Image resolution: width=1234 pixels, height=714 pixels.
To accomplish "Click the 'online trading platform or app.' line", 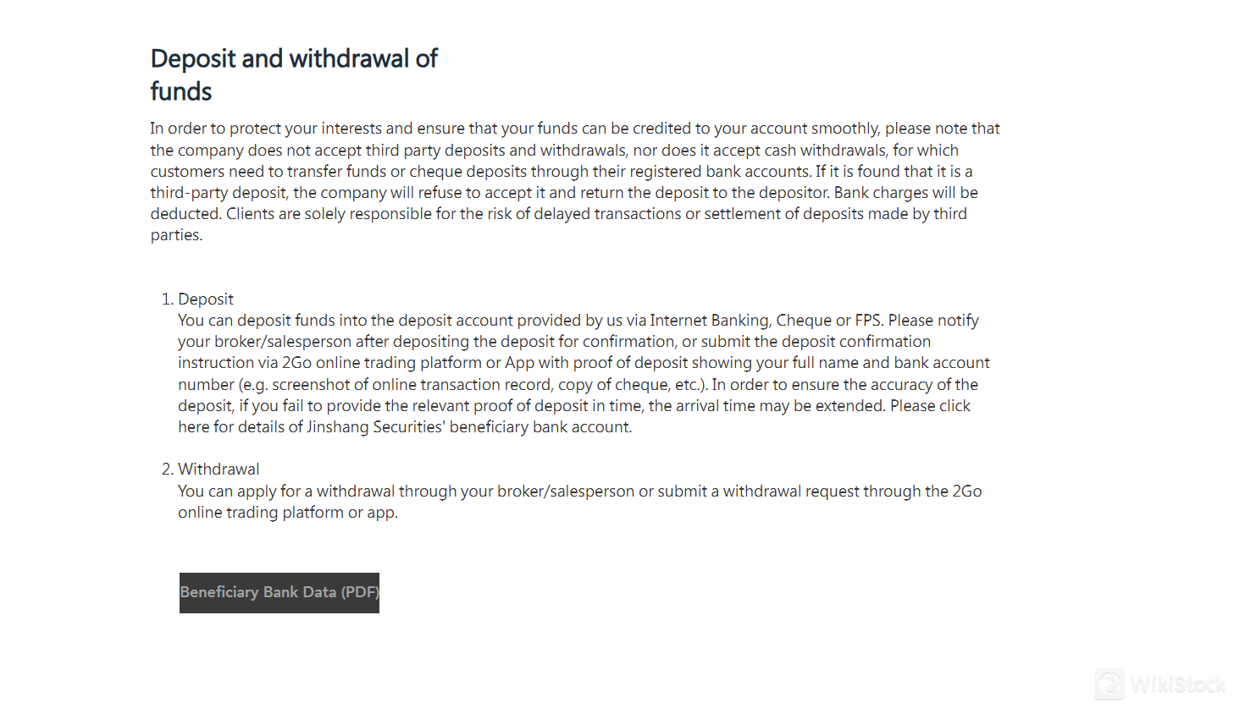I will [x=288, y=513].
